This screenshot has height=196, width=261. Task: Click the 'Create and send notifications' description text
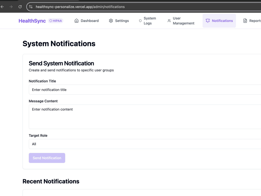(x=71, y=70)
